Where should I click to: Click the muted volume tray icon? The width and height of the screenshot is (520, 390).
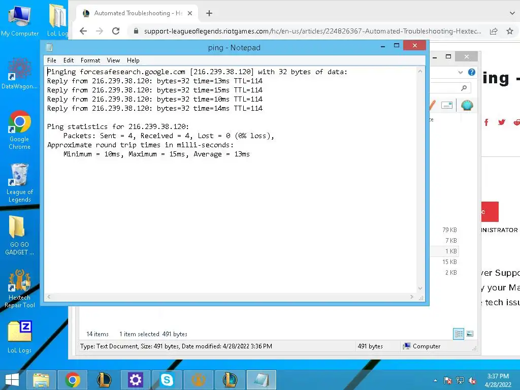pos(472,380)
